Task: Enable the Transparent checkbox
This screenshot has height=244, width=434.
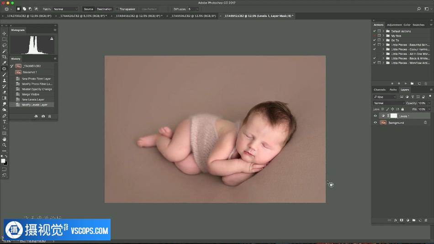Action: click(x=117, y=9)
